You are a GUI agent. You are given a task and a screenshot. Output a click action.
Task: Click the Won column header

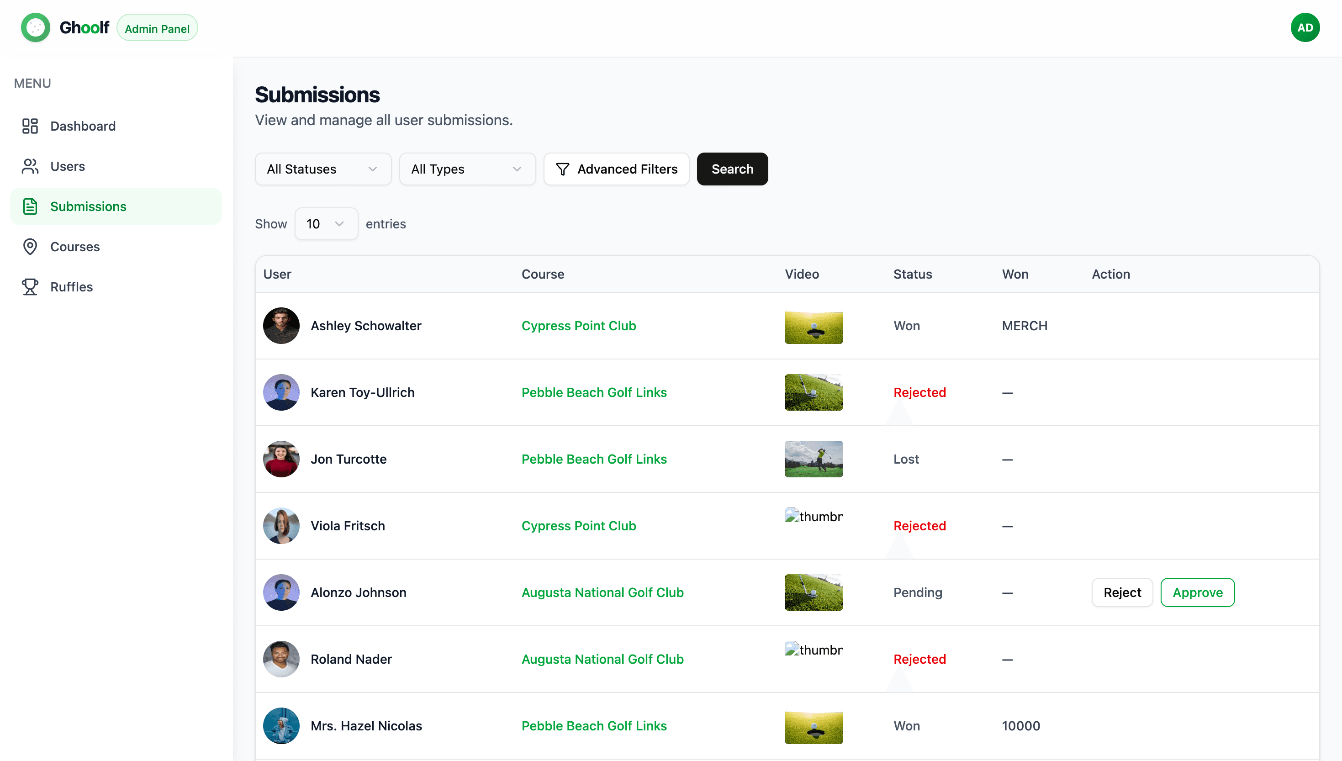(1015, 275)
